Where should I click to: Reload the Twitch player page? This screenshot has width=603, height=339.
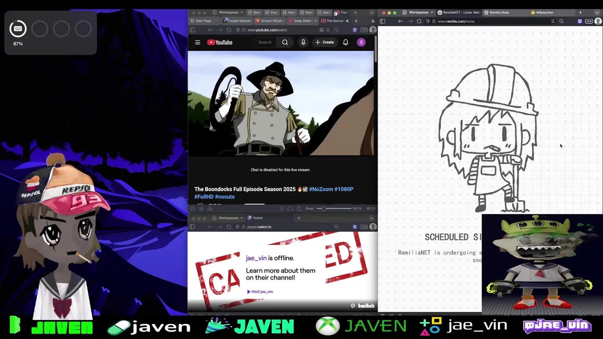pos(229,227)
